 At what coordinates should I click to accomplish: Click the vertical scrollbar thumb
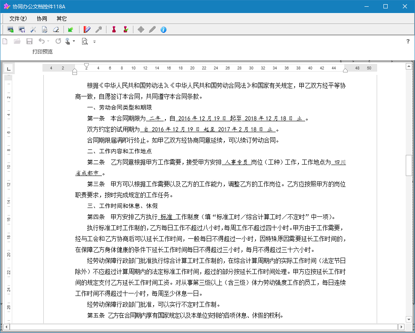click(409, 165)
